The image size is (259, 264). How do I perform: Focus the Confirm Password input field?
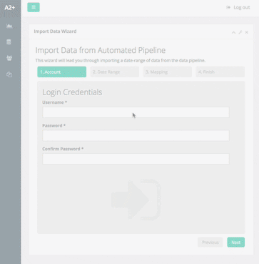136,159
